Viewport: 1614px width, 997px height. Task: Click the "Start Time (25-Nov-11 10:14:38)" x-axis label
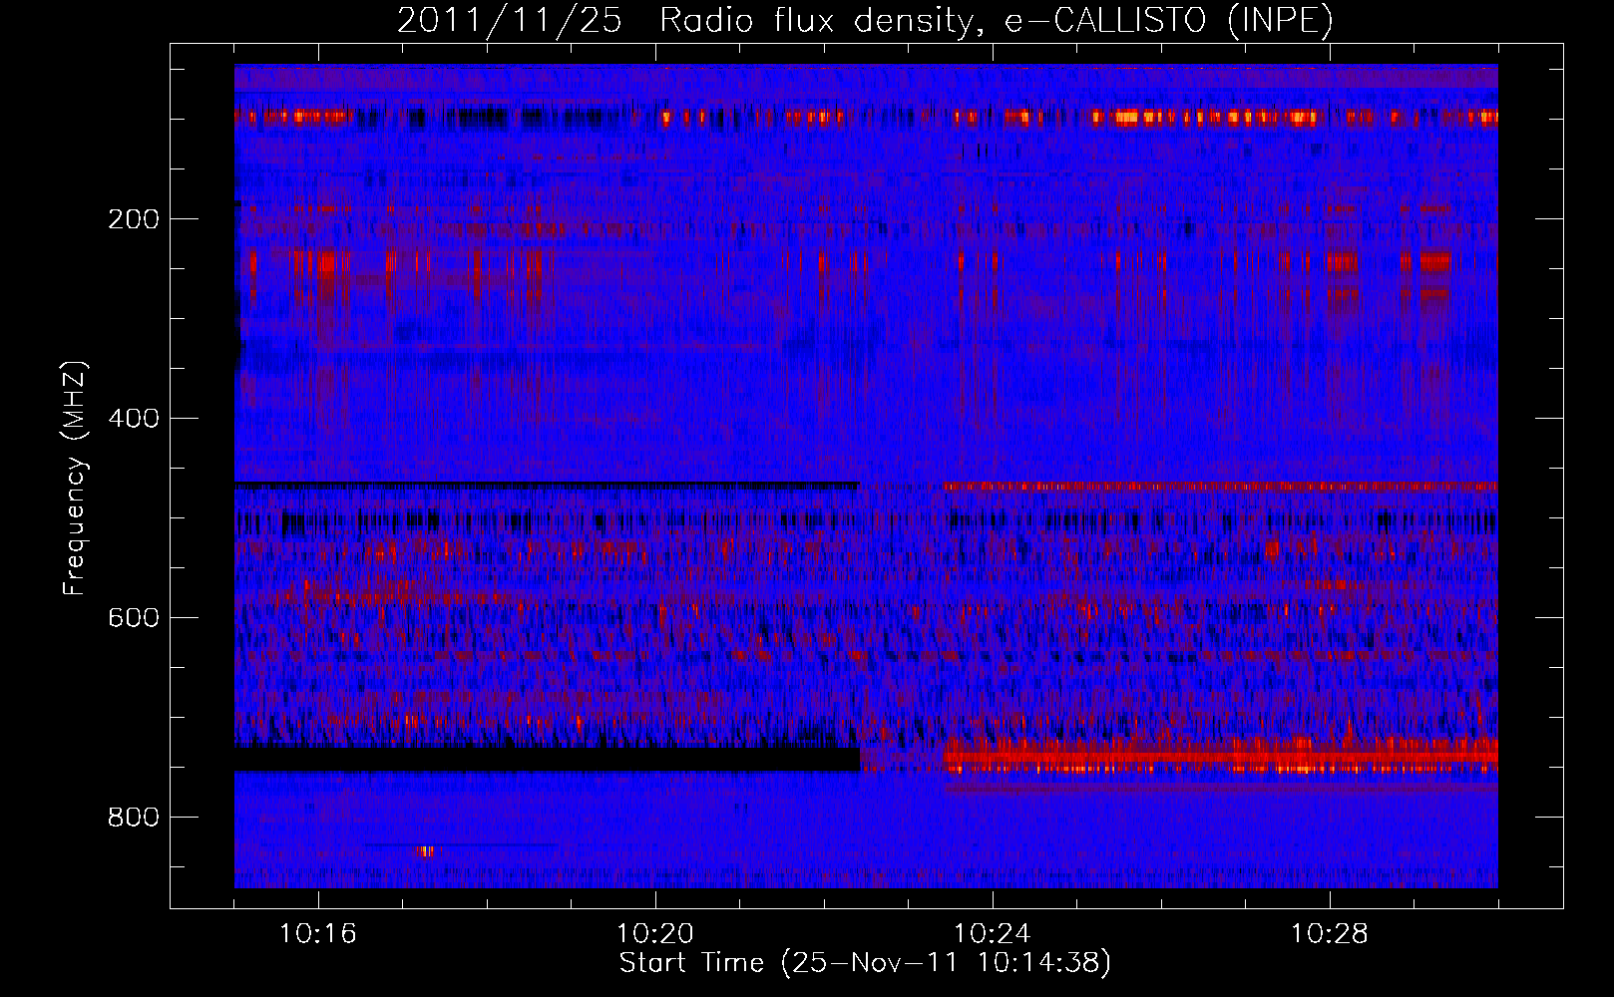[865, 963]
